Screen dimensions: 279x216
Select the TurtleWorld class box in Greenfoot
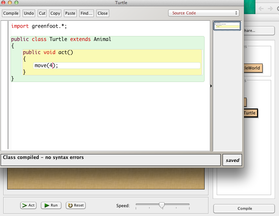click(x=253, y=68)
